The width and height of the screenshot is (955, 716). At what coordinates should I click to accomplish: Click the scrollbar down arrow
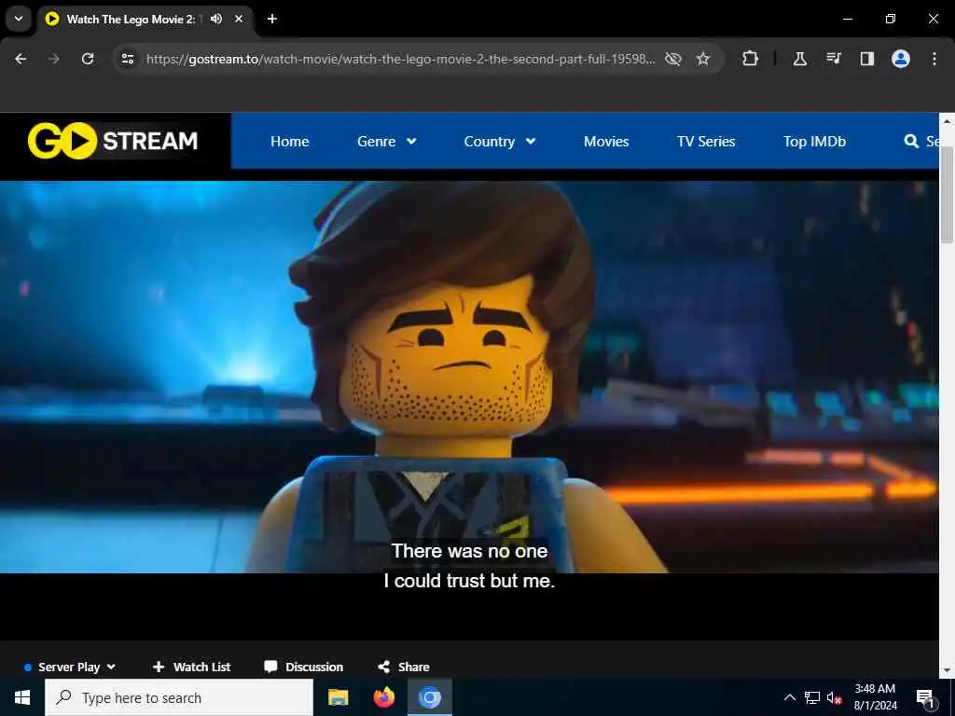click(947, 670)
